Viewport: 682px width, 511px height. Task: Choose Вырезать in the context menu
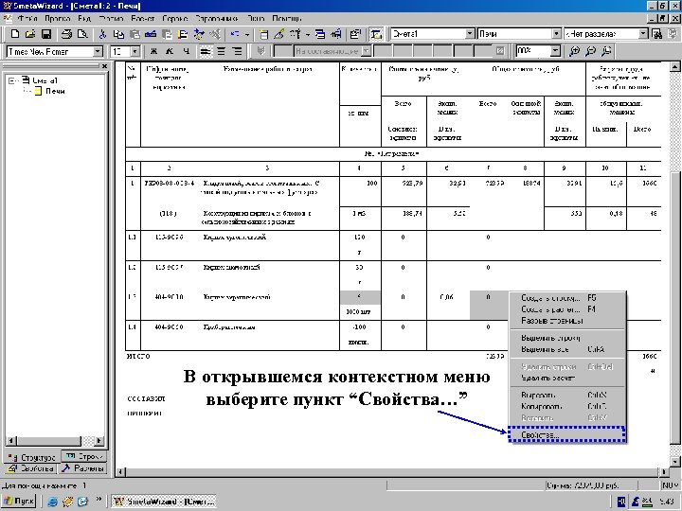(x=567, y=395)
